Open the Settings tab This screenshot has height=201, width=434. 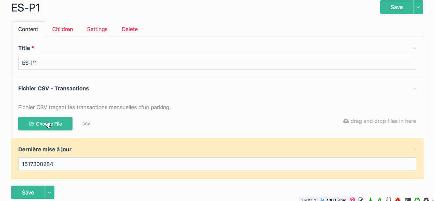point(97,29)
